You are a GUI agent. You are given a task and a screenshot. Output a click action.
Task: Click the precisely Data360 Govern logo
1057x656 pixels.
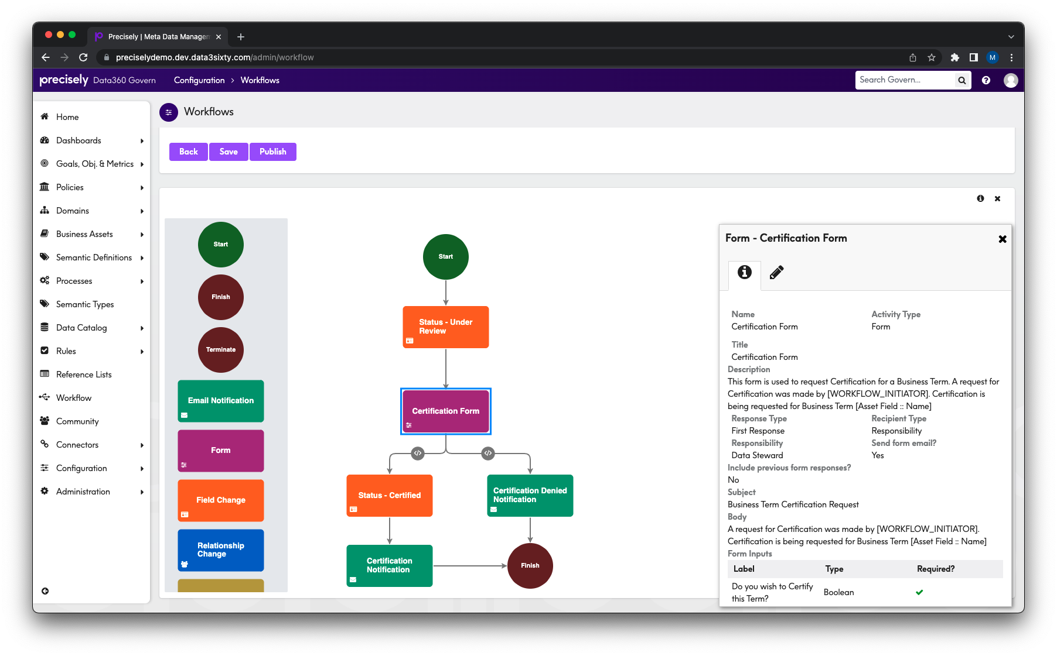click(x=63, y=80)
